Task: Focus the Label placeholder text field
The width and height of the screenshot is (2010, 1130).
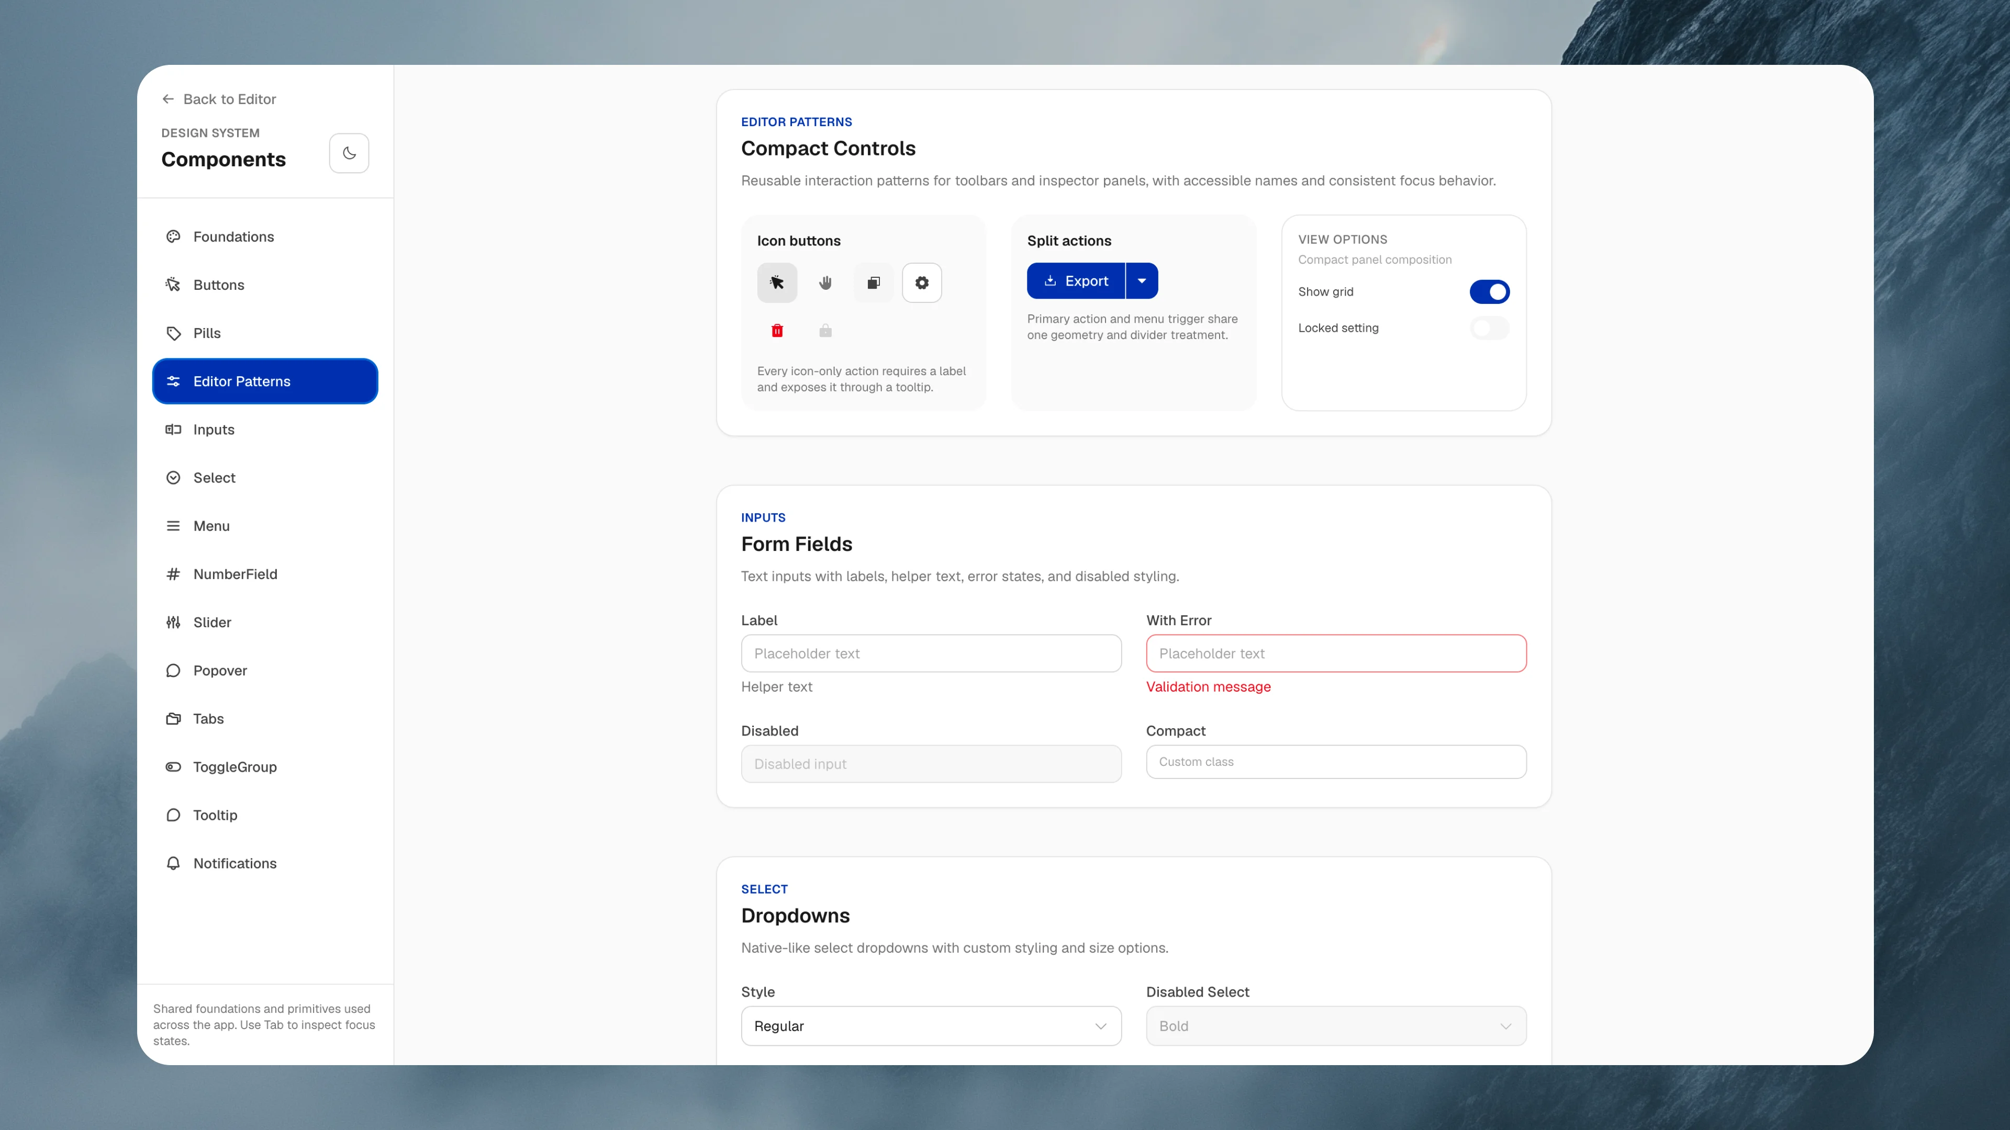Action: coord(931,653)
